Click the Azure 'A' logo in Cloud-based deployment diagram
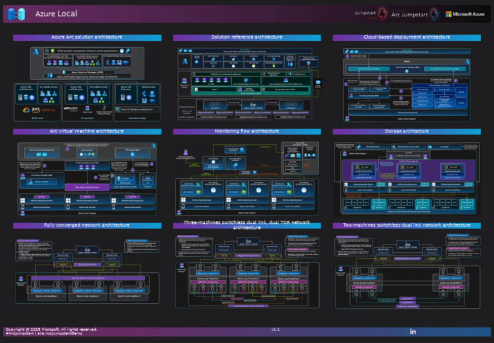 (467, 62)
